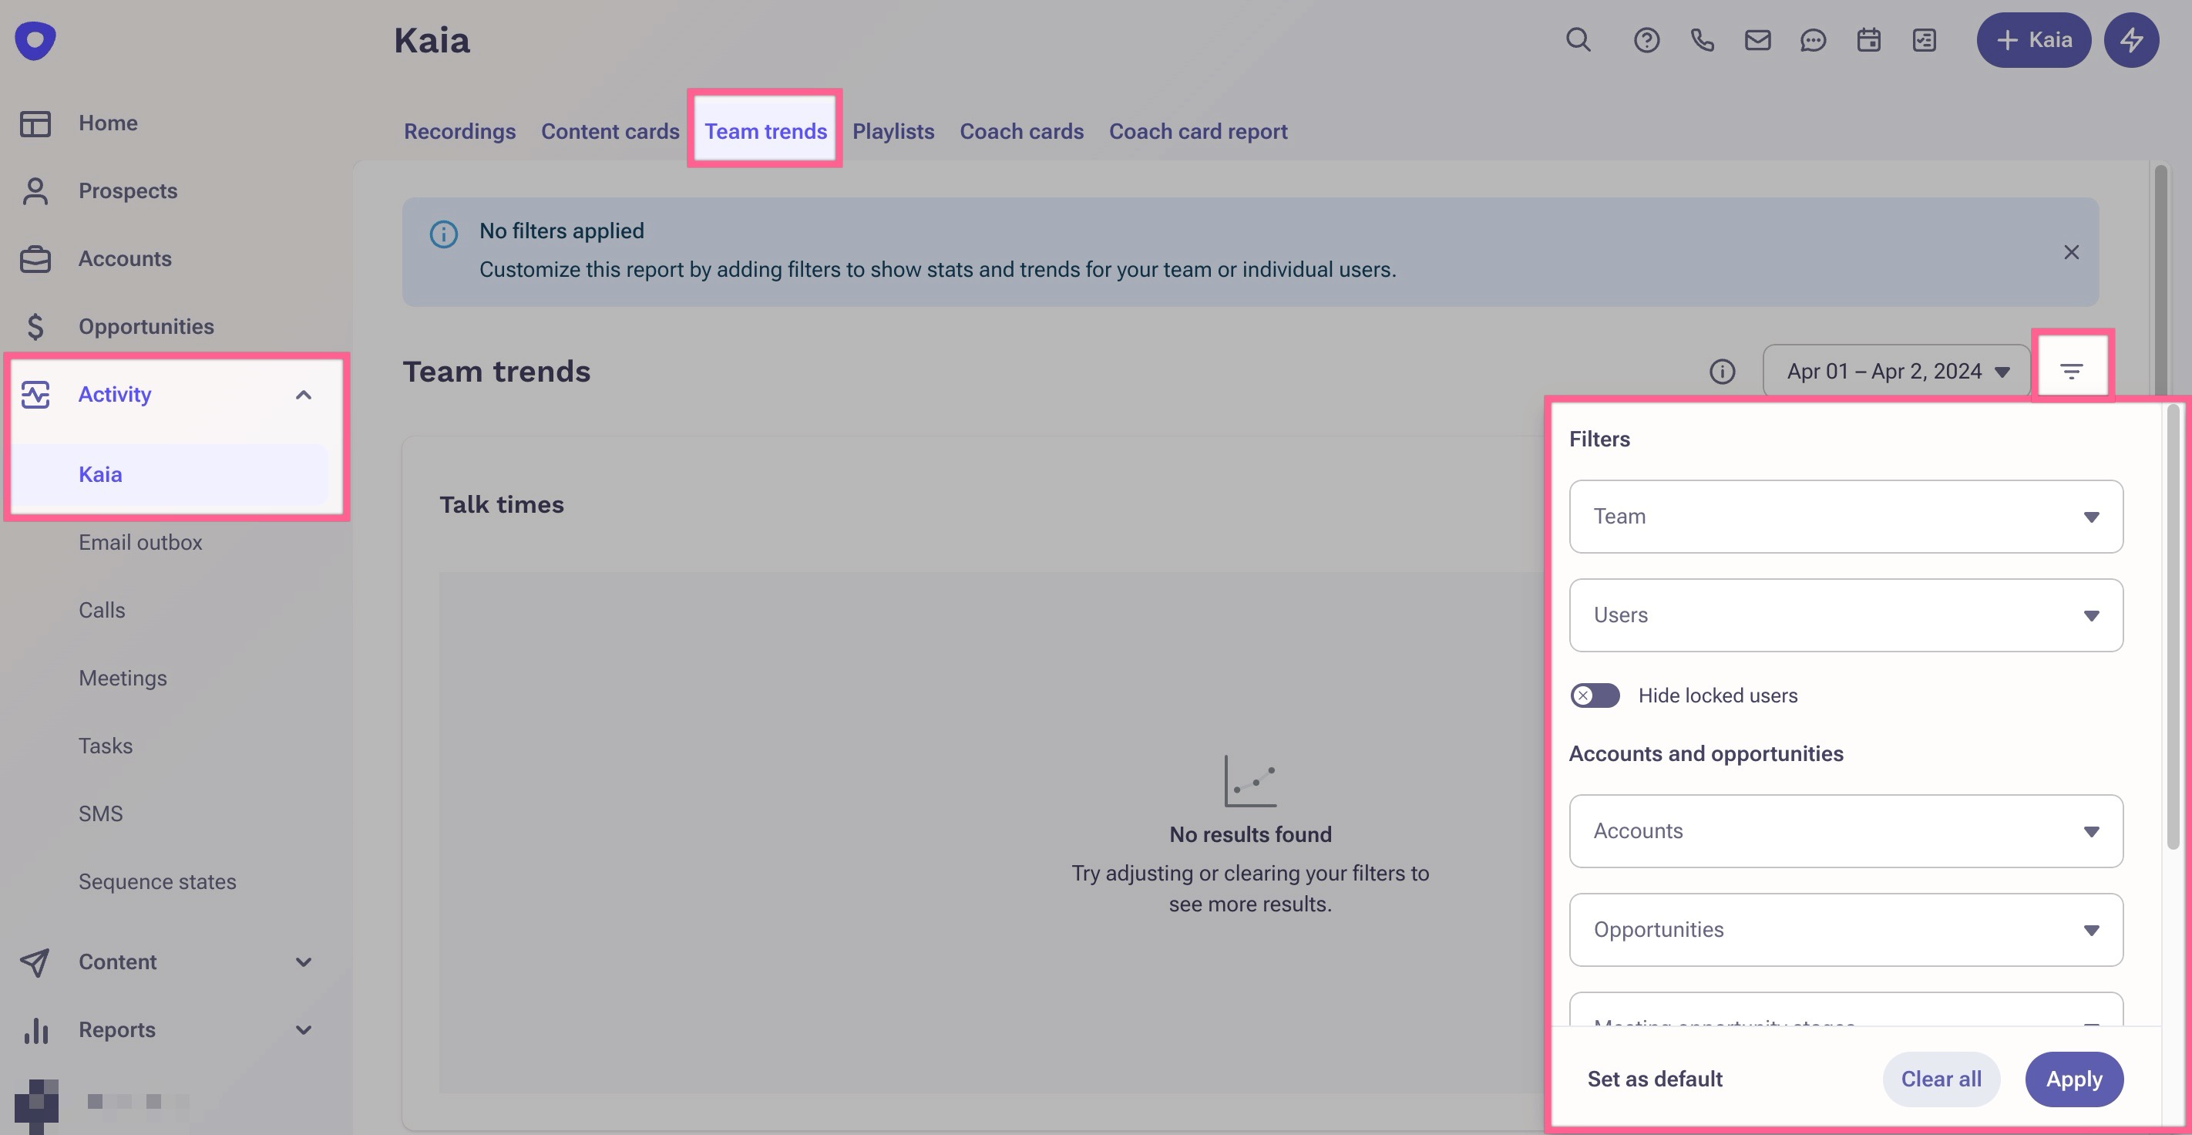Open the help question mark icon
This screenshot has width=2192, height=1135.
[x=1646, y=40]
